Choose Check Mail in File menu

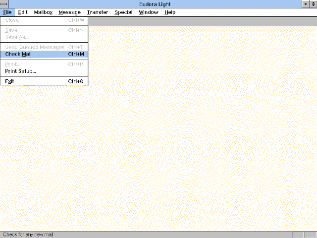pos(44,54)
